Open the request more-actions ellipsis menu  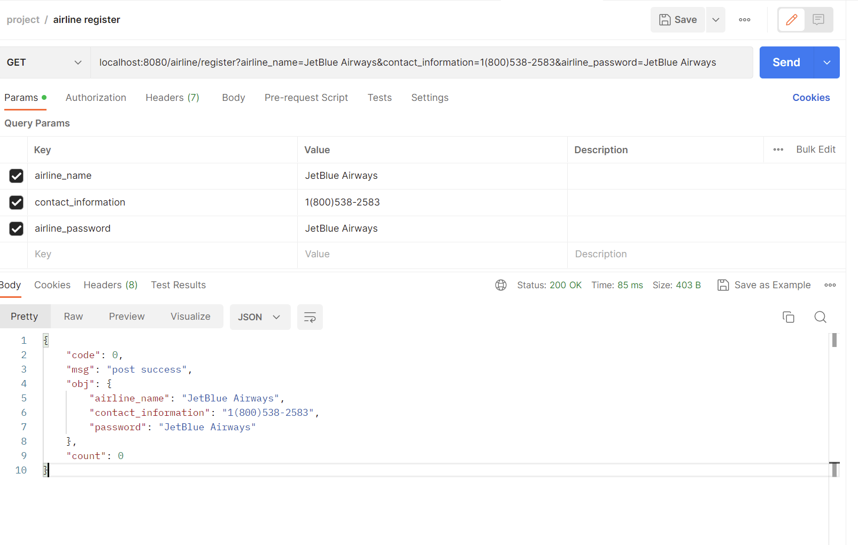[x=745, y=20]
